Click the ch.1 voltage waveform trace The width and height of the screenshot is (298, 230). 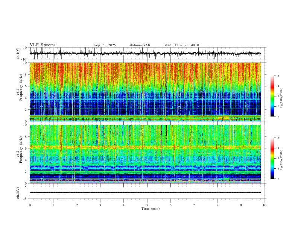pos(145,53)
